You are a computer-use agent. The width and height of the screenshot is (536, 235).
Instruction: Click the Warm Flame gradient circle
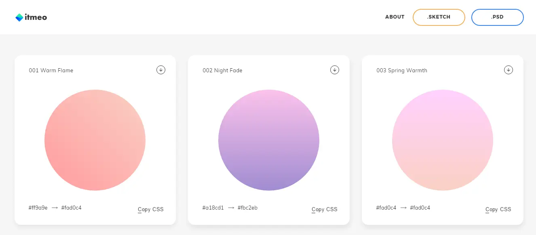(95, 140)
